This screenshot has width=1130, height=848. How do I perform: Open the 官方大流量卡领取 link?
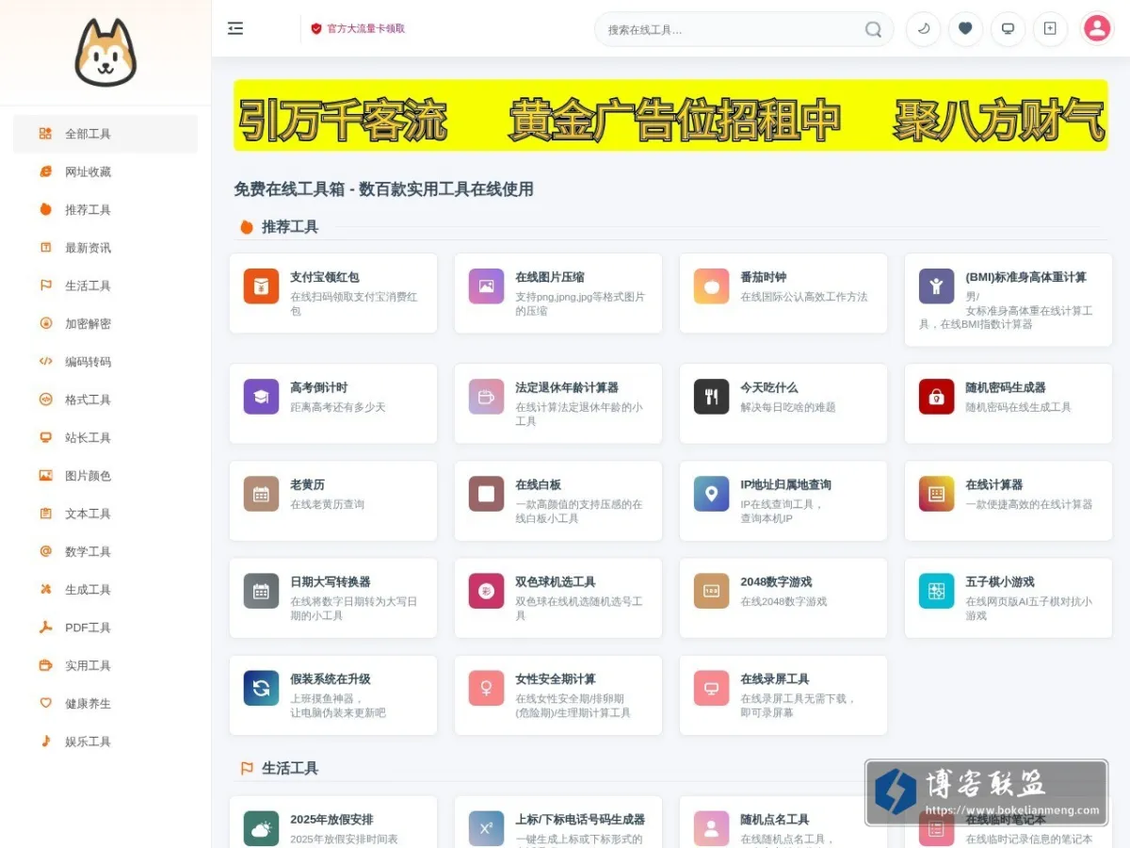[x=358, y=28]
